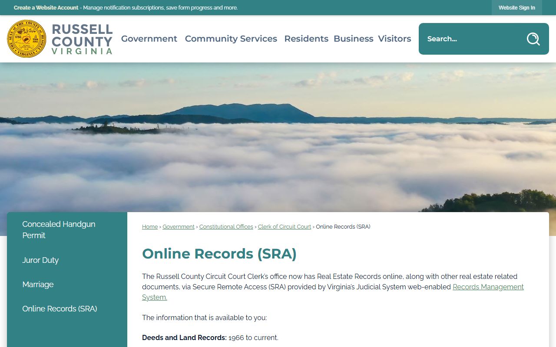Click the Website Sign In button
Image resolution: width=556 pixels, height=347 pixels.
point(517,8)
